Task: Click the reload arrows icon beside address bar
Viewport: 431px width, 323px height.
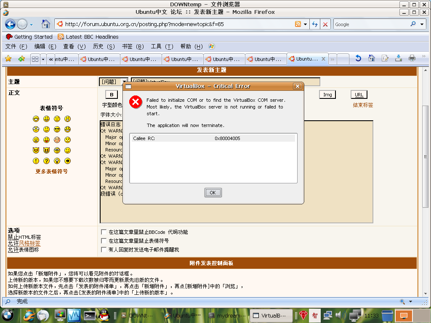Action: [315, 24]
